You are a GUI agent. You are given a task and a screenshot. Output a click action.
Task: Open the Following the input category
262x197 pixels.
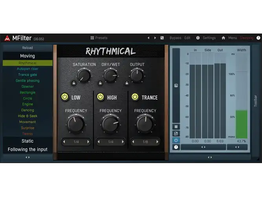point(27,149)
